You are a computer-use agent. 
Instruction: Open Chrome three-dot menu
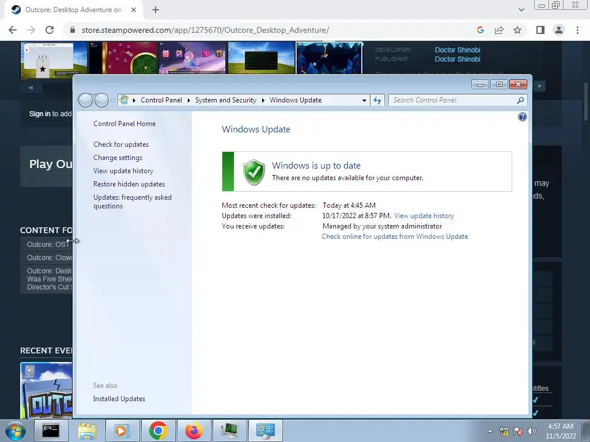(x=577, y=30)
